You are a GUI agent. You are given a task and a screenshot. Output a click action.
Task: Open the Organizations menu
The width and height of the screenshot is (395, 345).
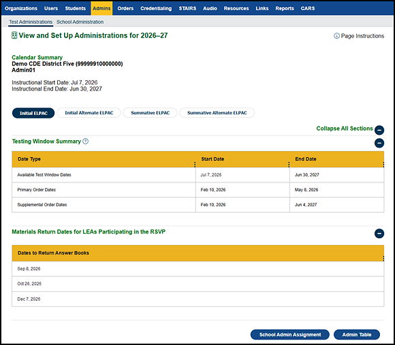pyautogui.click(x=21, y=8)
